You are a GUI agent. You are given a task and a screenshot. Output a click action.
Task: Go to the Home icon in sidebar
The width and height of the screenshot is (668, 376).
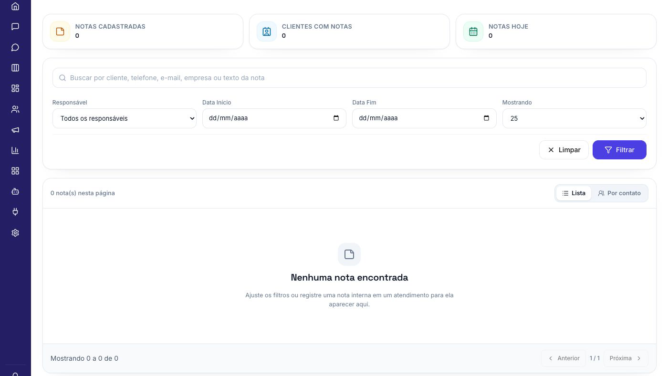pos(15,6)
